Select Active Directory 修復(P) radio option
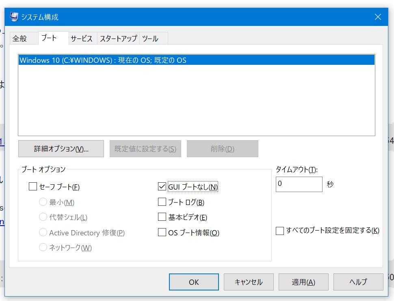394x301 pixels. 43,233
